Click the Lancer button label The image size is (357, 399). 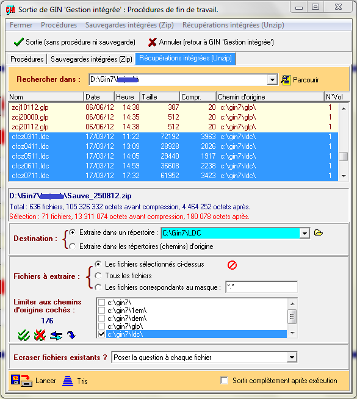(x=46, y=381)
